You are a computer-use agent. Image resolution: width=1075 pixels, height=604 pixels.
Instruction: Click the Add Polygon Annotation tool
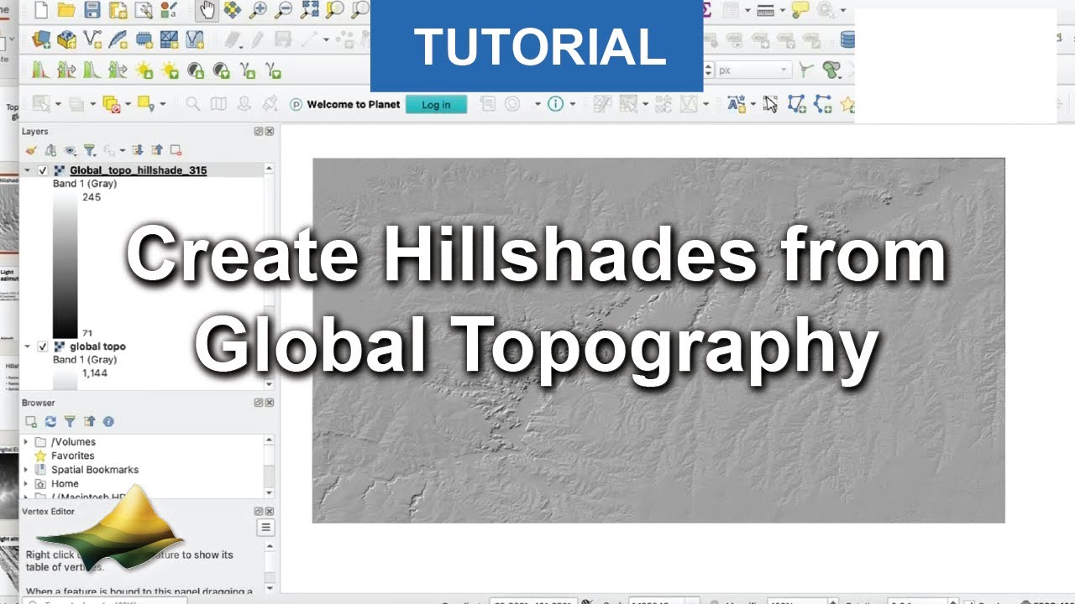[x=796, y=104]
